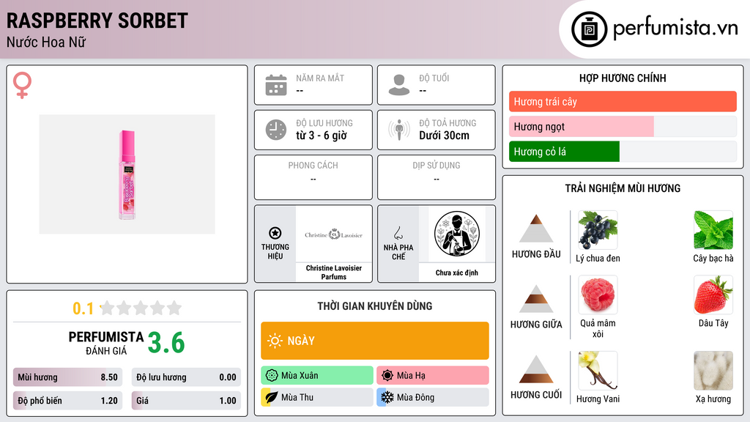
Task: Click the Giá 1.00 score bar
Action: (186, 401)
